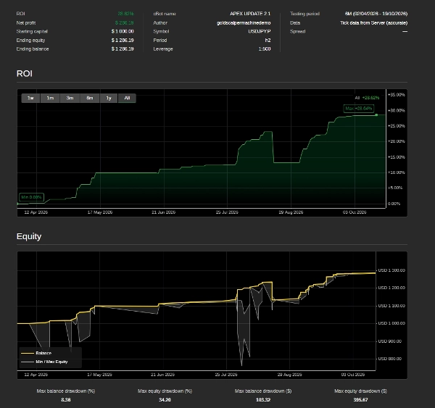
Task: Click the Max balance drawdown (%) value 8.38
Action: pos(66,400)
